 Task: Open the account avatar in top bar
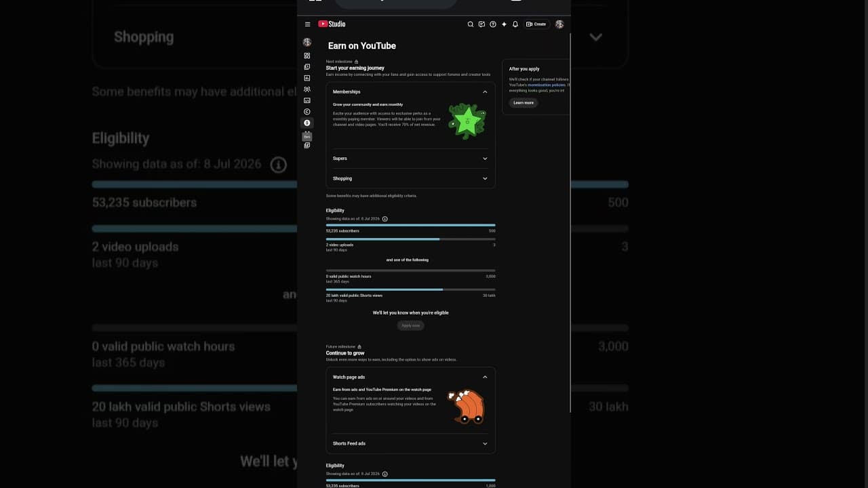click(x=559, y=24)
